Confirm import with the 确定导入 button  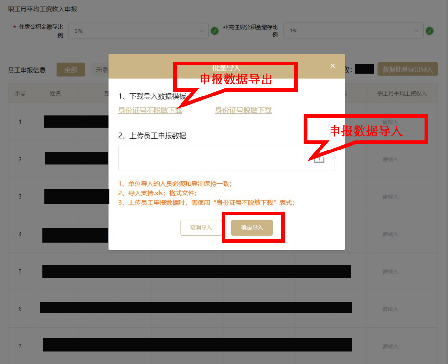(x=253, y=227)
